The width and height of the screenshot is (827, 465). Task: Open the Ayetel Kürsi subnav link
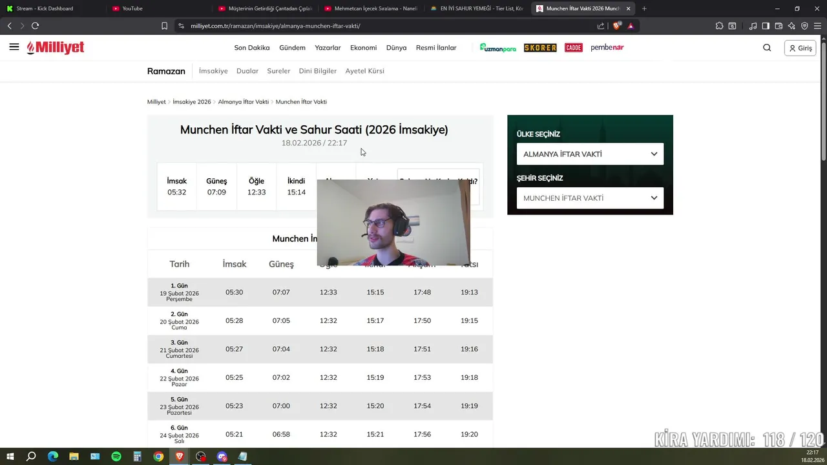click(364, 71)
